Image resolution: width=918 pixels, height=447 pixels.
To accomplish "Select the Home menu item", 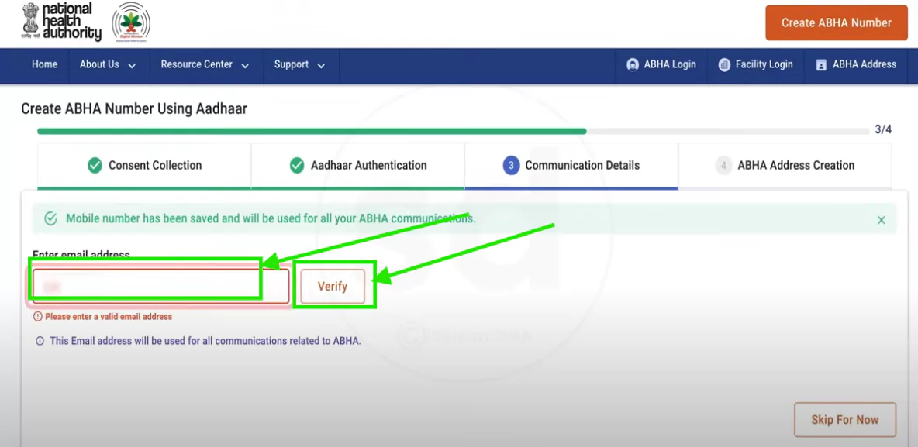I will [x=44, y=65].
